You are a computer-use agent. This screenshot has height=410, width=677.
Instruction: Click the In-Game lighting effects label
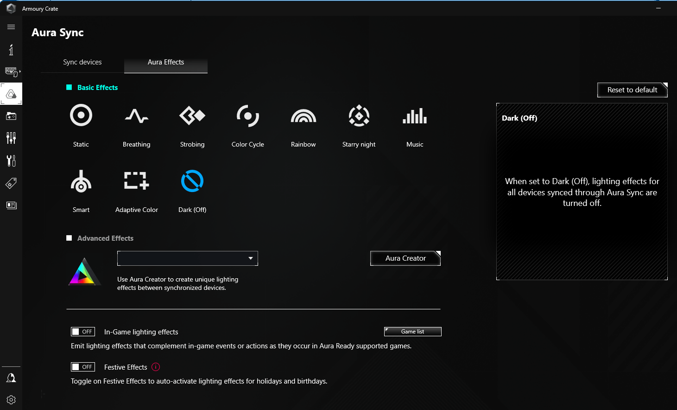141,332
